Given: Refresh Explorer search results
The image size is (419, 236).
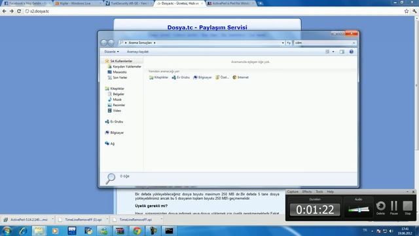Looking at the screenshot, I should pyautogui.click(x=289, y=43).
